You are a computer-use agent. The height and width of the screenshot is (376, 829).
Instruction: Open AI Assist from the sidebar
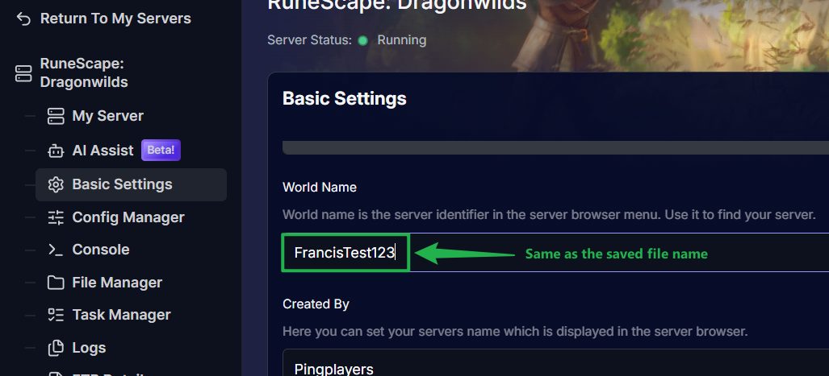(103, 151)
